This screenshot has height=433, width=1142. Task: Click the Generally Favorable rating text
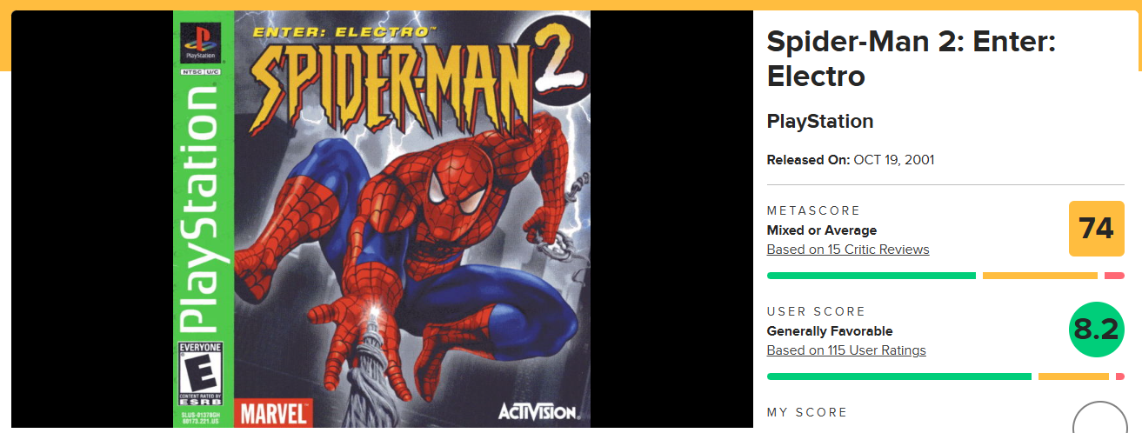pyautogui.click(x=830, y=331)
